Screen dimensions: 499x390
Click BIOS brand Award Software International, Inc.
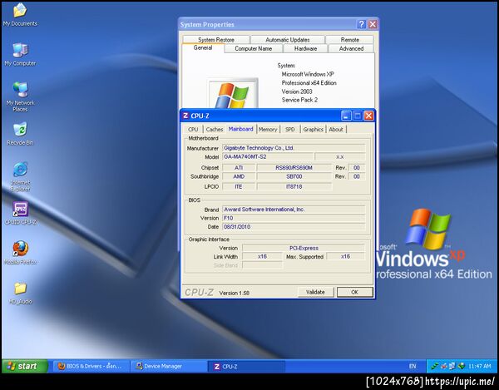click(x=294, y=210)
